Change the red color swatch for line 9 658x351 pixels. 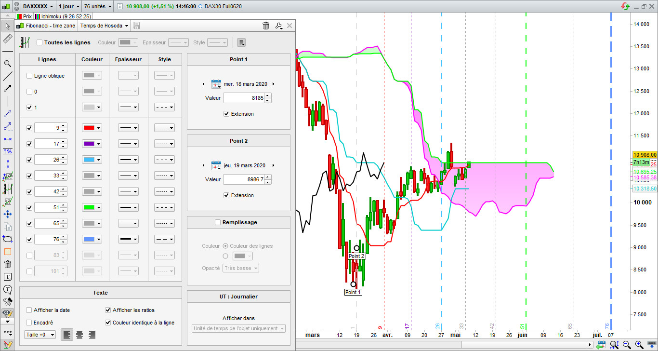[x=92, y=128]
